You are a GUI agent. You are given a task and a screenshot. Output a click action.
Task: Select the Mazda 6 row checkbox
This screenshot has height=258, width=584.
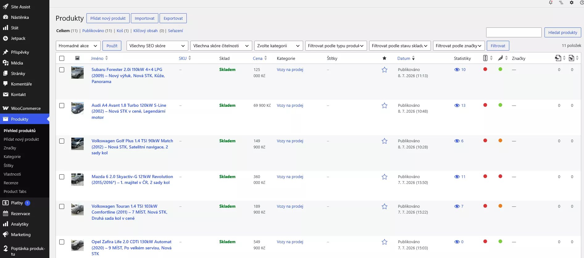pyautogui.click(x=62, y=177)
